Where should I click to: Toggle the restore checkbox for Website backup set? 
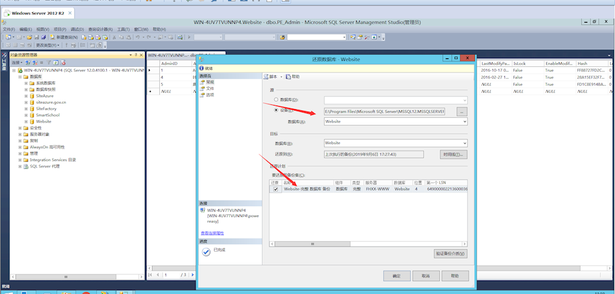[276, 189]
